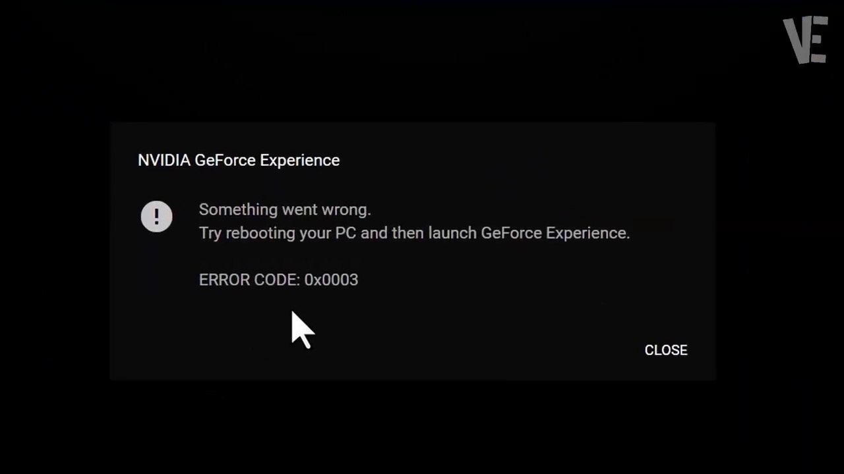Viewport: 844px width, 474px height.
Task: Click the ERROR CODE: 0x0003 text
Action: (x=278, y=280)
